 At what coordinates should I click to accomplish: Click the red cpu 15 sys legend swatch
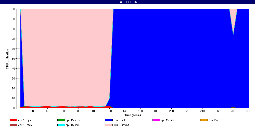pyautogui.click(x=14, y=120)
